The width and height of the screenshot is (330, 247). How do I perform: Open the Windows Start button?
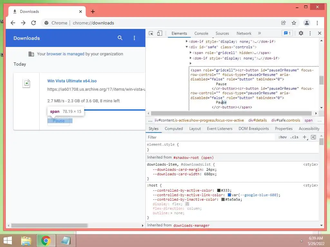pos(8,241)
